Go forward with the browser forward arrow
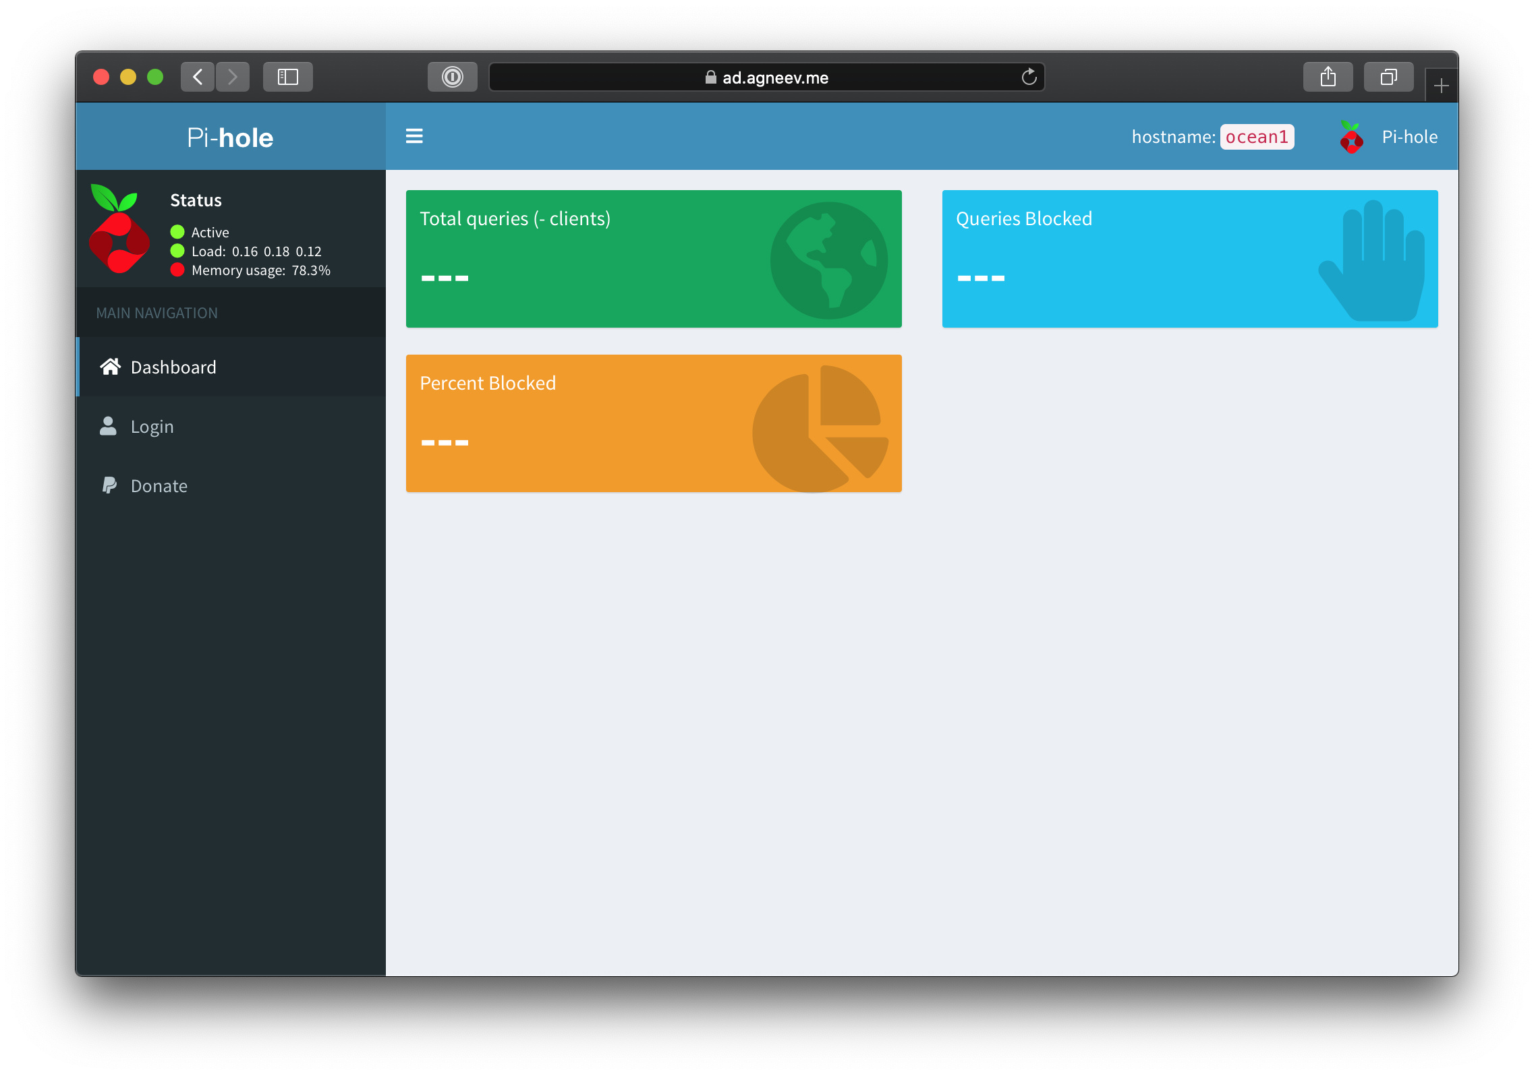Viewport: 1534px width, 1076px height. click(233, 77)
